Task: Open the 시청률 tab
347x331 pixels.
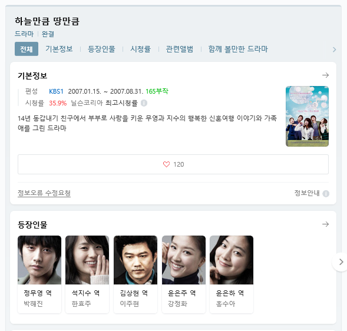Action: click(141, 49)
